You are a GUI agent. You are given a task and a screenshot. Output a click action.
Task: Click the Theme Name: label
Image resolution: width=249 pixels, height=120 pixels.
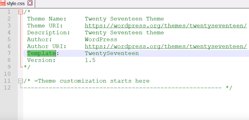pyautogui.click(x=47, y=19)
